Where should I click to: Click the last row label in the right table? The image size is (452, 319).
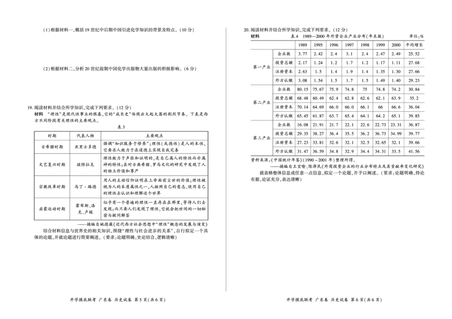(x=284, y=150)
